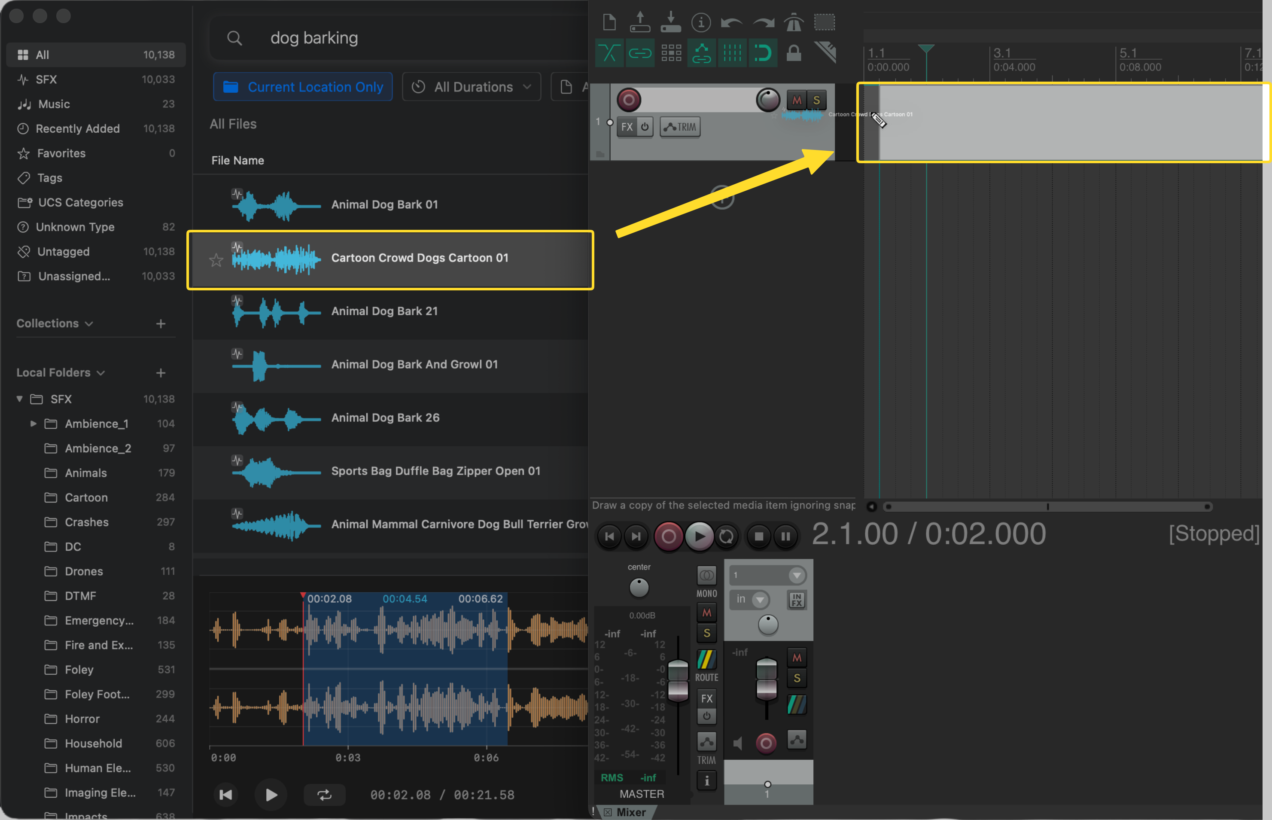Click the IN FX button on mixer track 1
The image size is (1272, 820).
[796, 600]
